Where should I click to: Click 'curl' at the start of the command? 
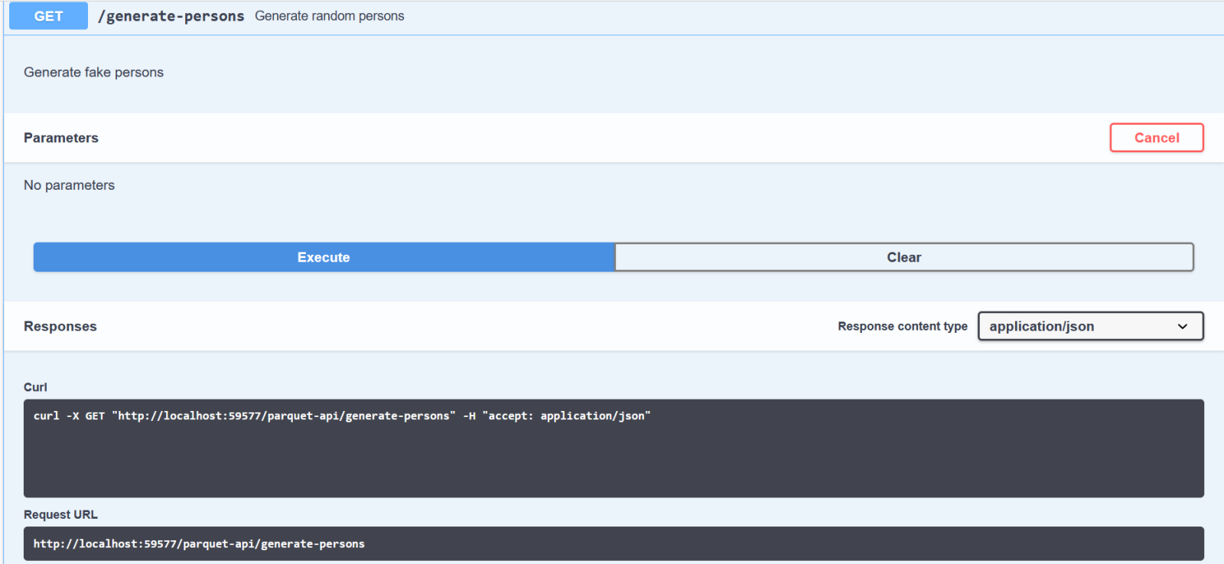tap(46, 416)
